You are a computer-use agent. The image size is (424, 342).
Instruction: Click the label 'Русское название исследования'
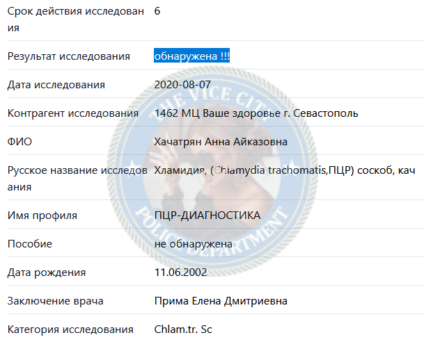pos(77,179)
